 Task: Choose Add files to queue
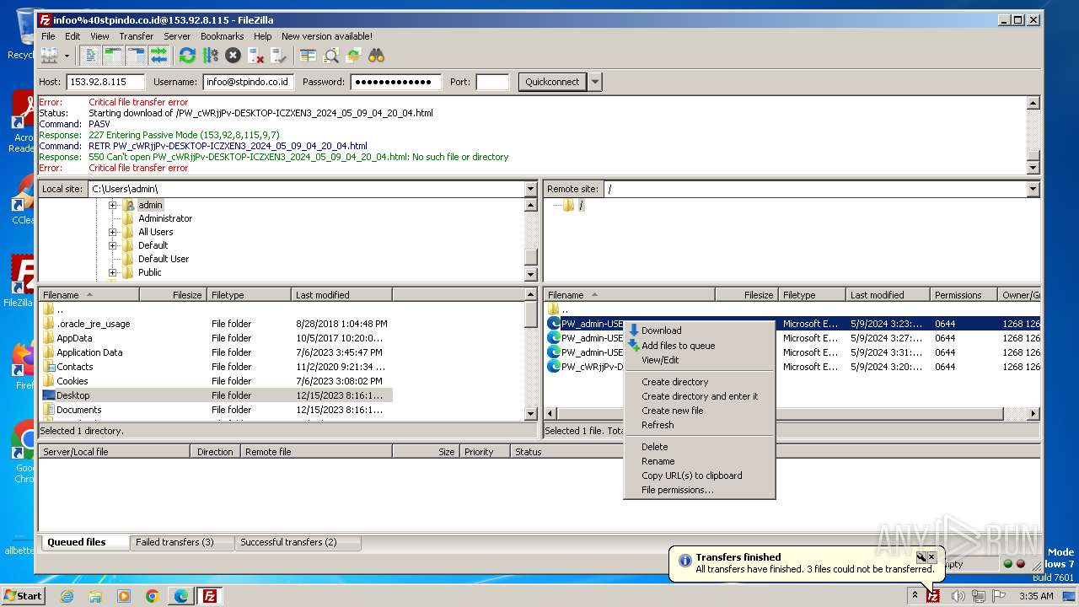[699, 346]
